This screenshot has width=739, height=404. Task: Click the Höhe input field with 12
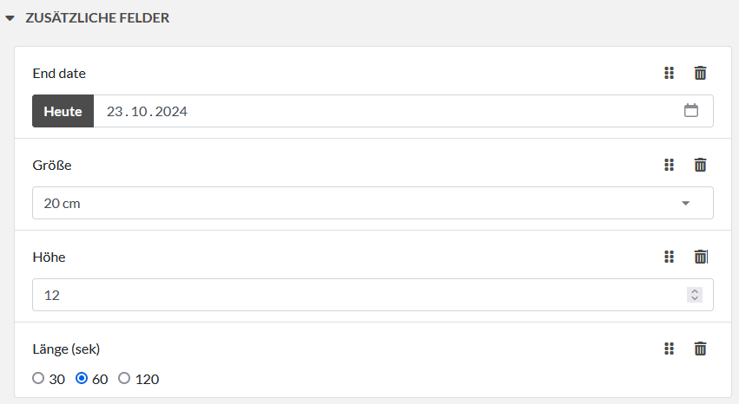pos(356,295)
